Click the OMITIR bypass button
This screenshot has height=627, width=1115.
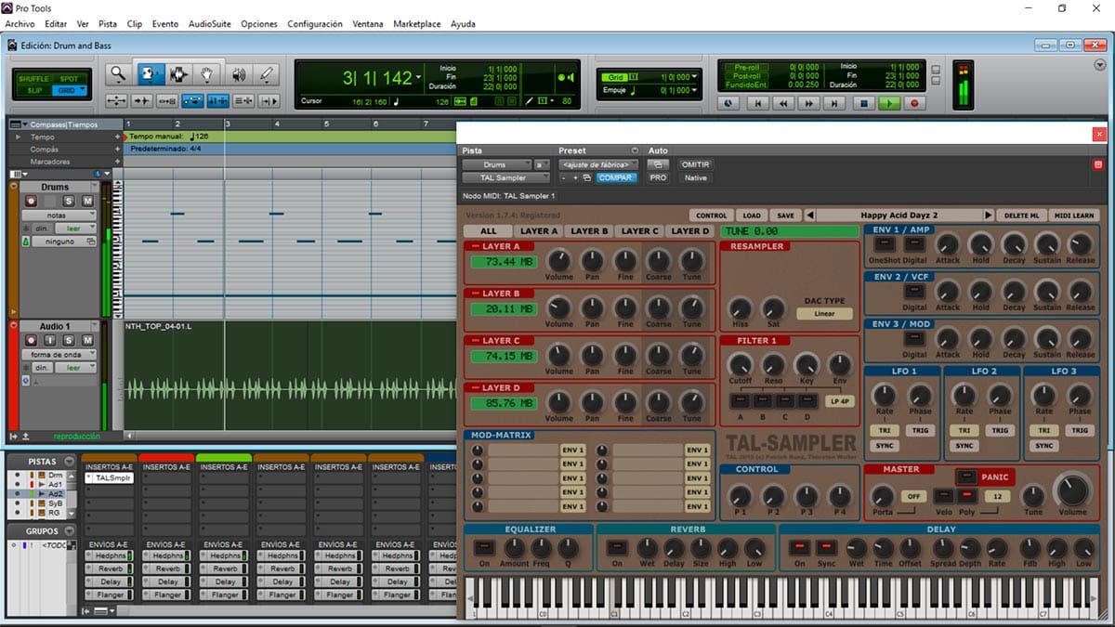pyautogui.click(x=696, y=164)
